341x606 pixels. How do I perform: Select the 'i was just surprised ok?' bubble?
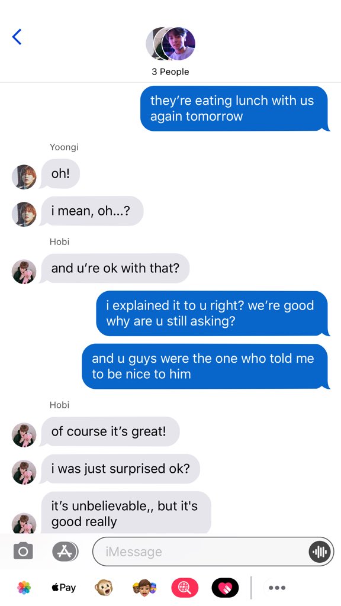tap(120, 469)
